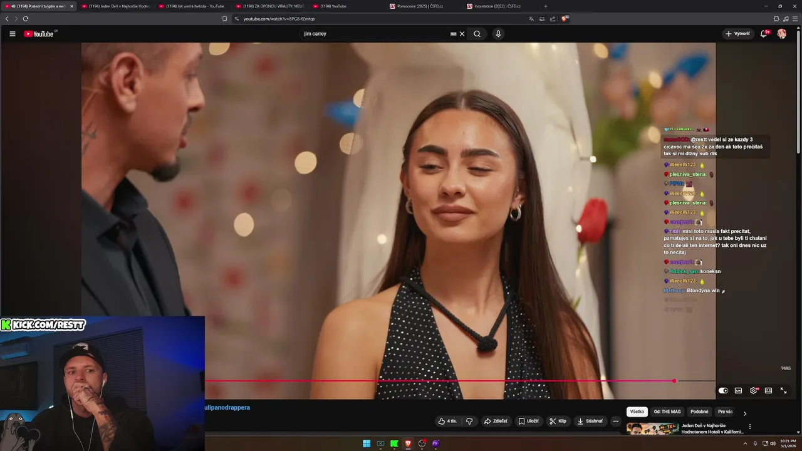Bookmark this page via the bookmark icon
The width and height of the screenshot is (802, 451).
[x=225, y=19]
